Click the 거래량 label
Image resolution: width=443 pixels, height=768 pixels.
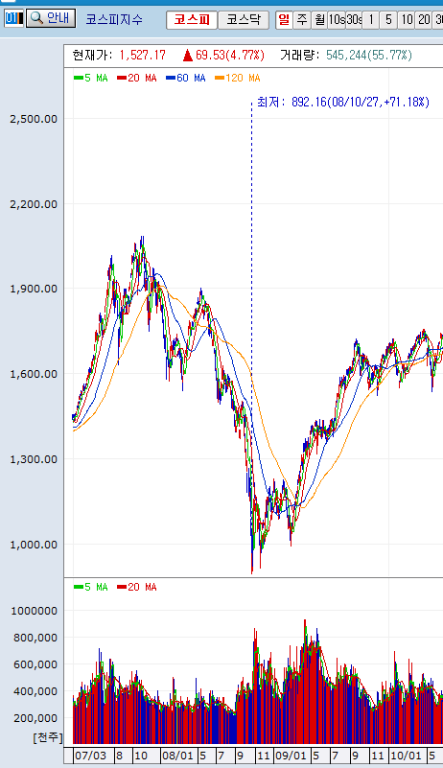point(301,55)
